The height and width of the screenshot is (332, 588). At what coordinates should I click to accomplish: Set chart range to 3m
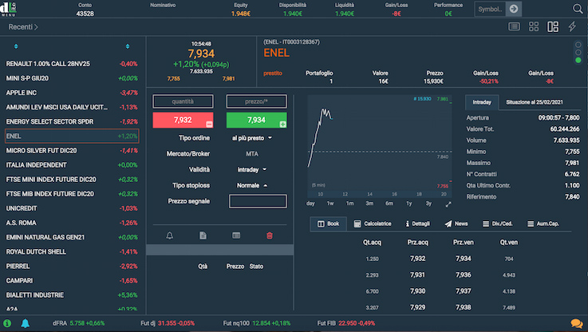coord(369,204)
